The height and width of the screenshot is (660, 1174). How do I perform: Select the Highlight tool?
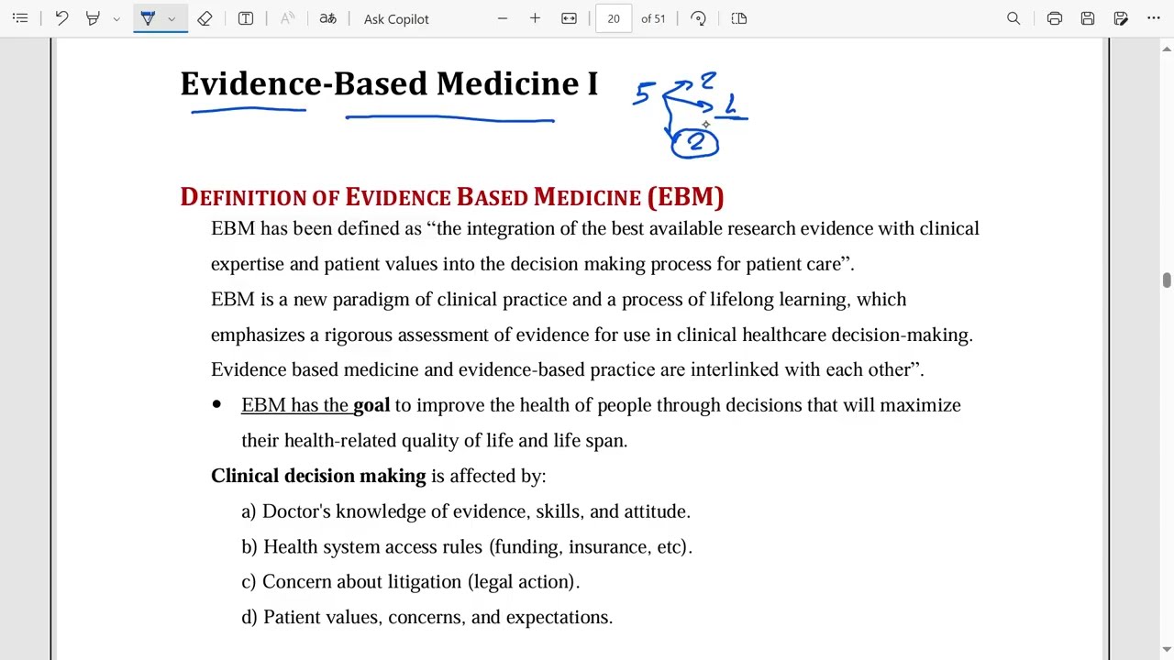click(x=93, y=18)
